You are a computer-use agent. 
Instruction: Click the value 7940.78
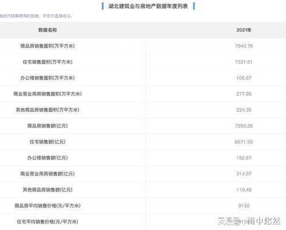pos(244,46)
